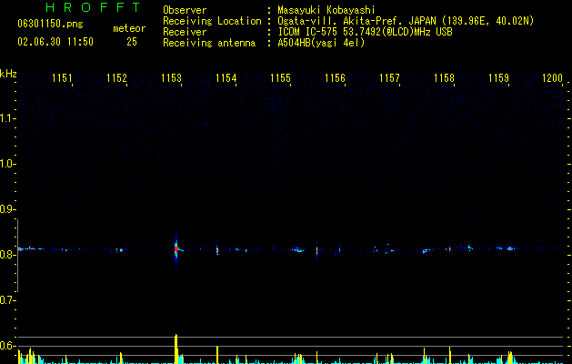
Task: Click the 1154 time axis label
Action: 226,77
